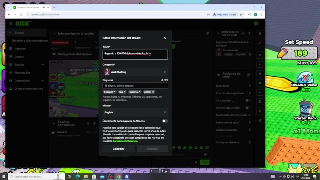Click the gear icon in the right sidebar
Viewport: 320px width, 180px height.
(x=260, y=34)
